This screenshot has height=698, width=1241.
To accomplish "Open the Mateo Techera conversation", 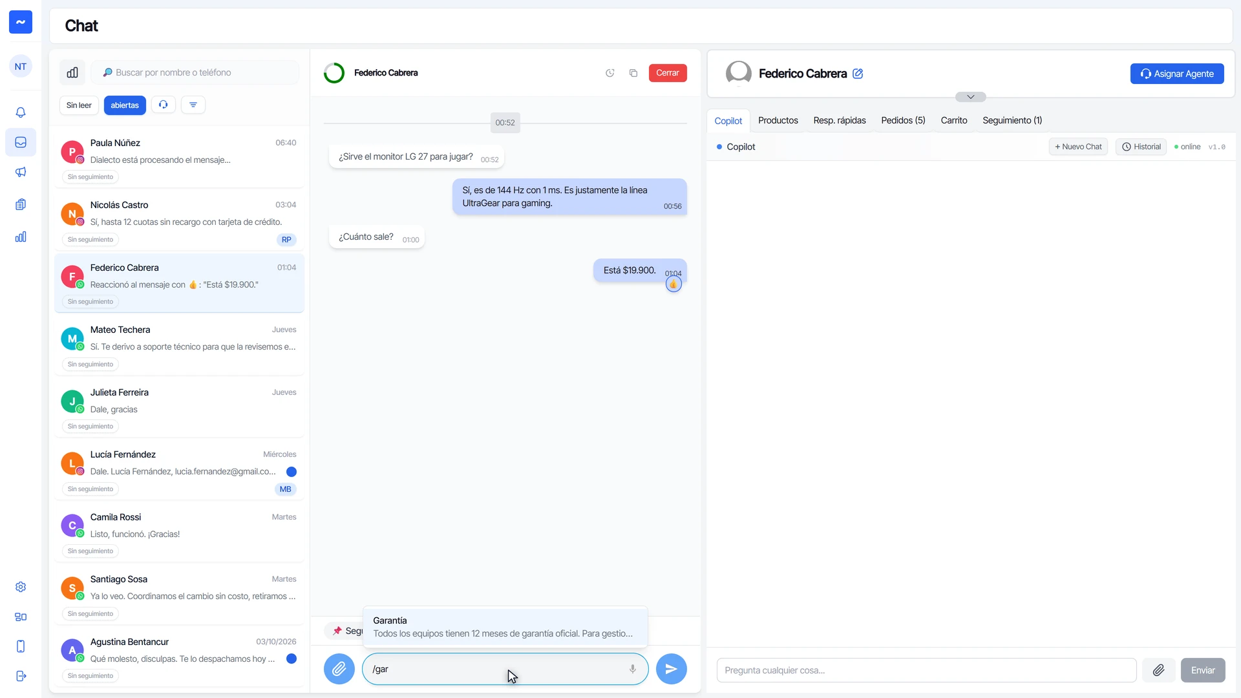I will click(x=179, y=344).
